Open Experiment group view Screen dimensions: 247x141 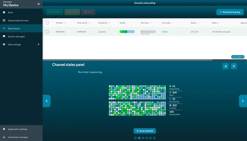click(230, 12)
